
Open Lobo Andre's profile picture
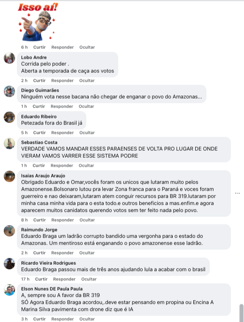(x=9, y=58)
